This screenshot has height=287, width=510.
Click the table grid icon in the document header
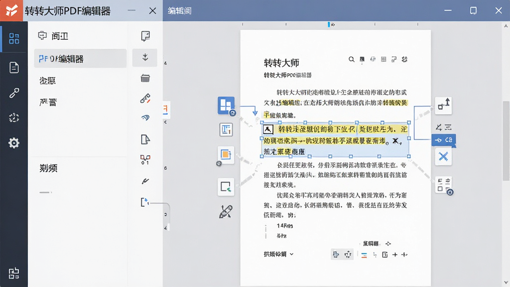[383, 59]
